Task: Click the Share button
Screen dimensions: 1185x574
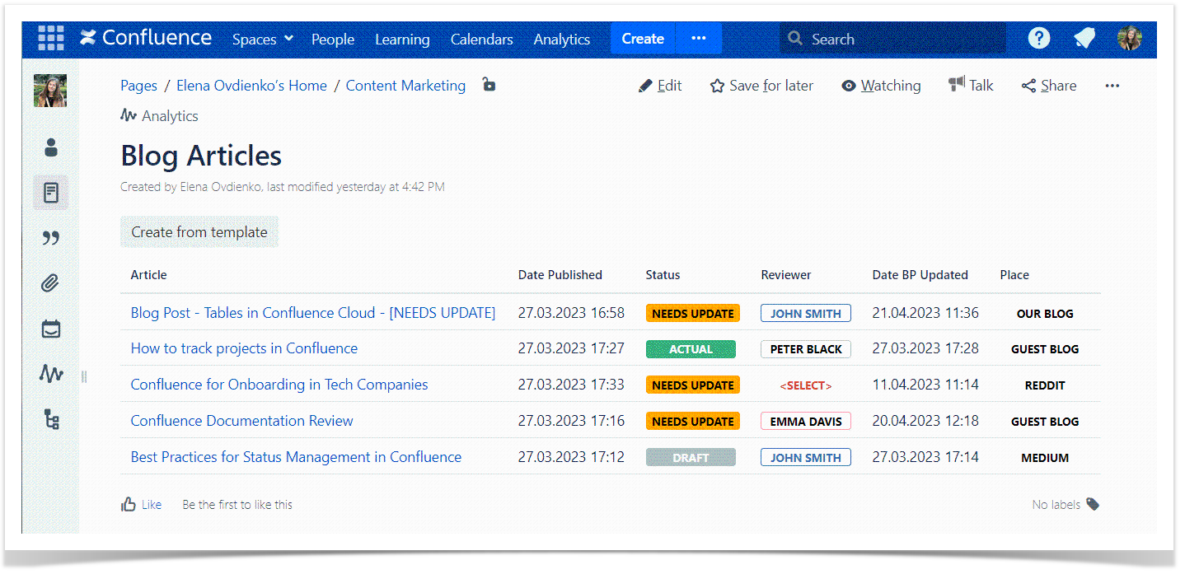Action: click(1049, 86)
